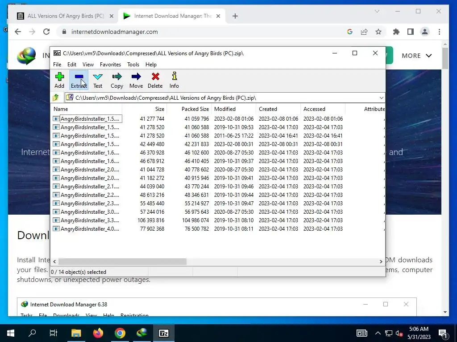
Task: Select the AngryBirdsInstaller_3.3 file
Action: (218, 220)
